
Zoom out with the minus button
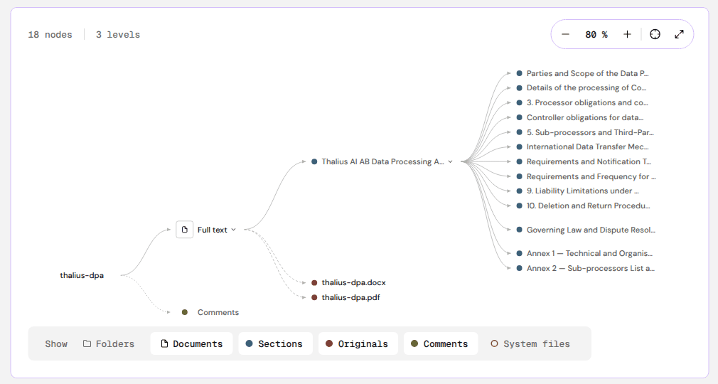566,34
